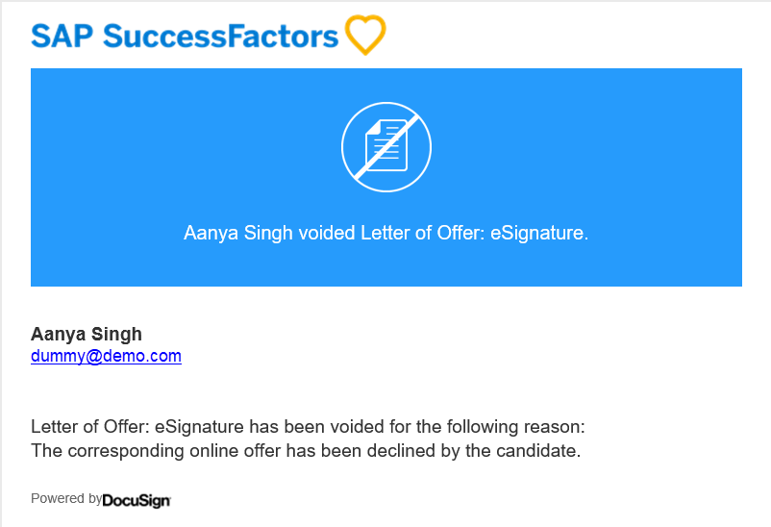Click the banner message about voided Letter of Offer
Screen dimensions: 771x527
386,233
